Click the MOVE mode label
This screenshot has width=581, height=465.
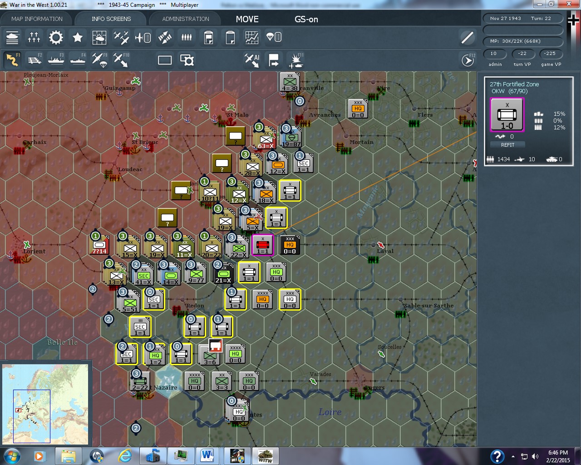tap(247, 19)
